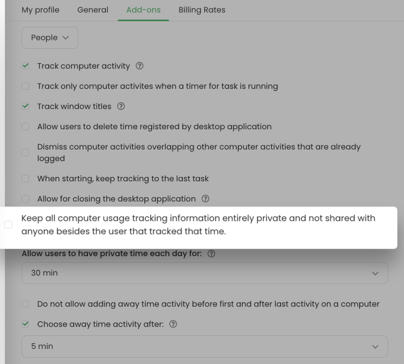Image resolution: width=404 pixels, height=364 pixels.
Task: Open help for Track computer activity
Action: (x=140, y=66)
